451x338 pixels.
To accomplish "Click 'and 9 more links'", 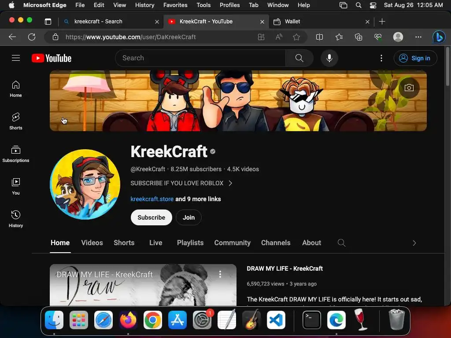I will tap(198, 199).
